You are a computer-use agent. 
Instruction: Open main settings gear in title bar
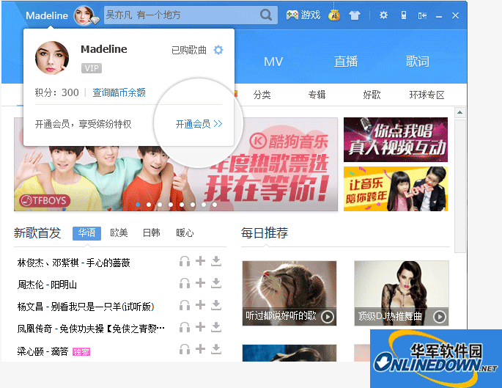click(383, 15)
